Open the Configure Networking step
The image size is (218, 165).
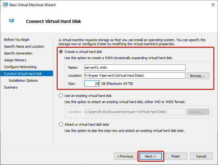20,67
